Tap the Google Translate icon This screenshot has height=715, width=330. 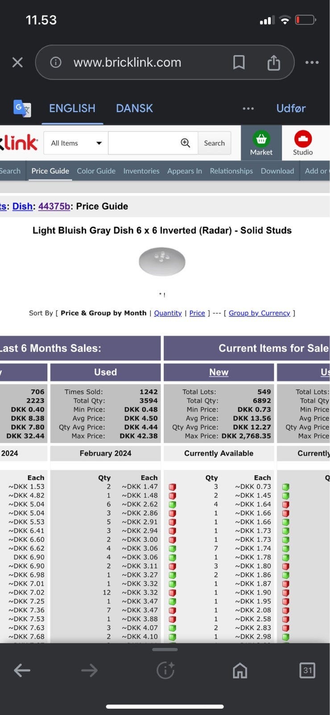coord(22,108)
